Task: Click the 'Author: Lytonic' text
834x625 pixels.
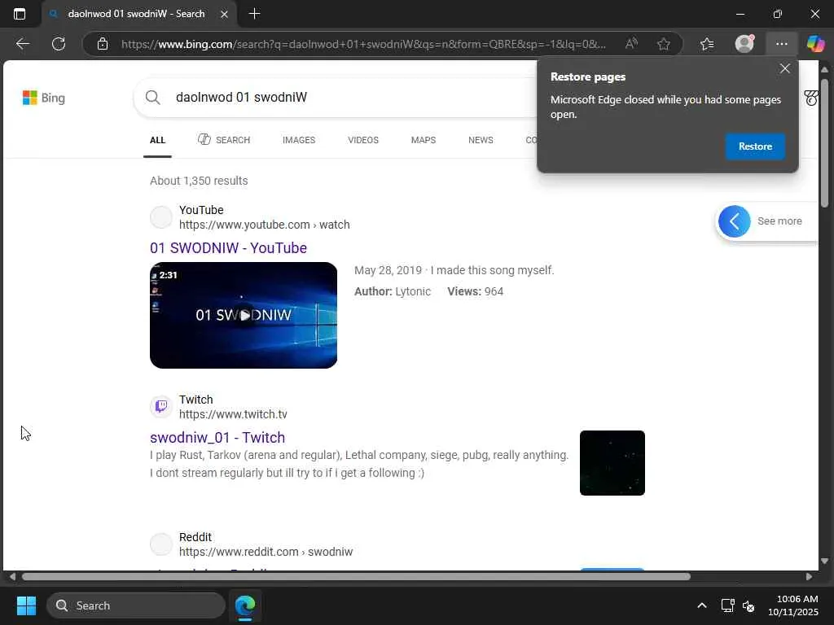Action: [x=393, y=291]
